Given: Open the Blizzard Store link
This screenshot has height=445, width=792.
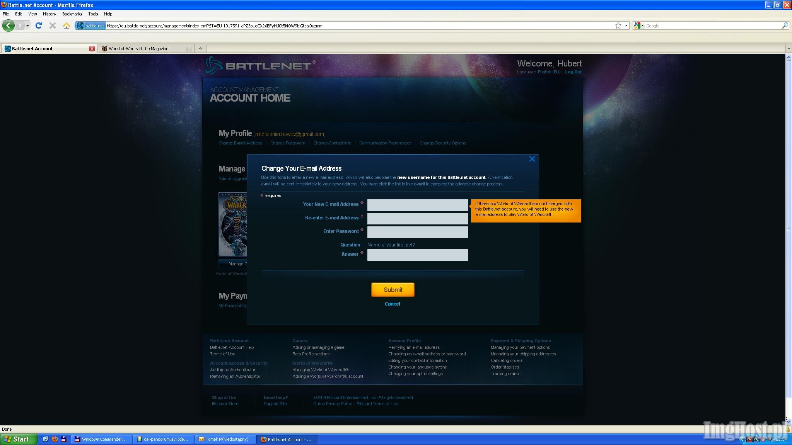Looking at the screenshot, I should [x=225, y=404].
